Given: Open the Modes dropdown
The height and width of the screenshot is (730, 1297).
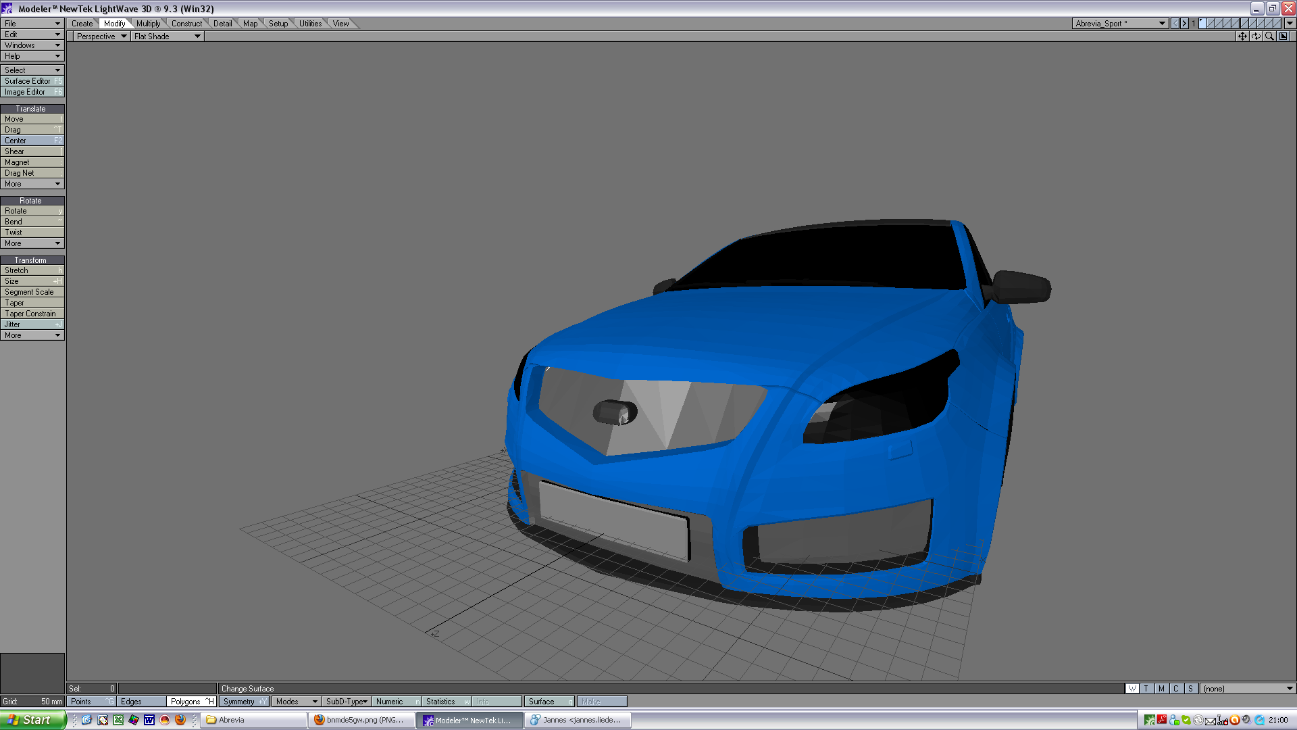Looking at the screenshot, I should (x=296, y=702).
